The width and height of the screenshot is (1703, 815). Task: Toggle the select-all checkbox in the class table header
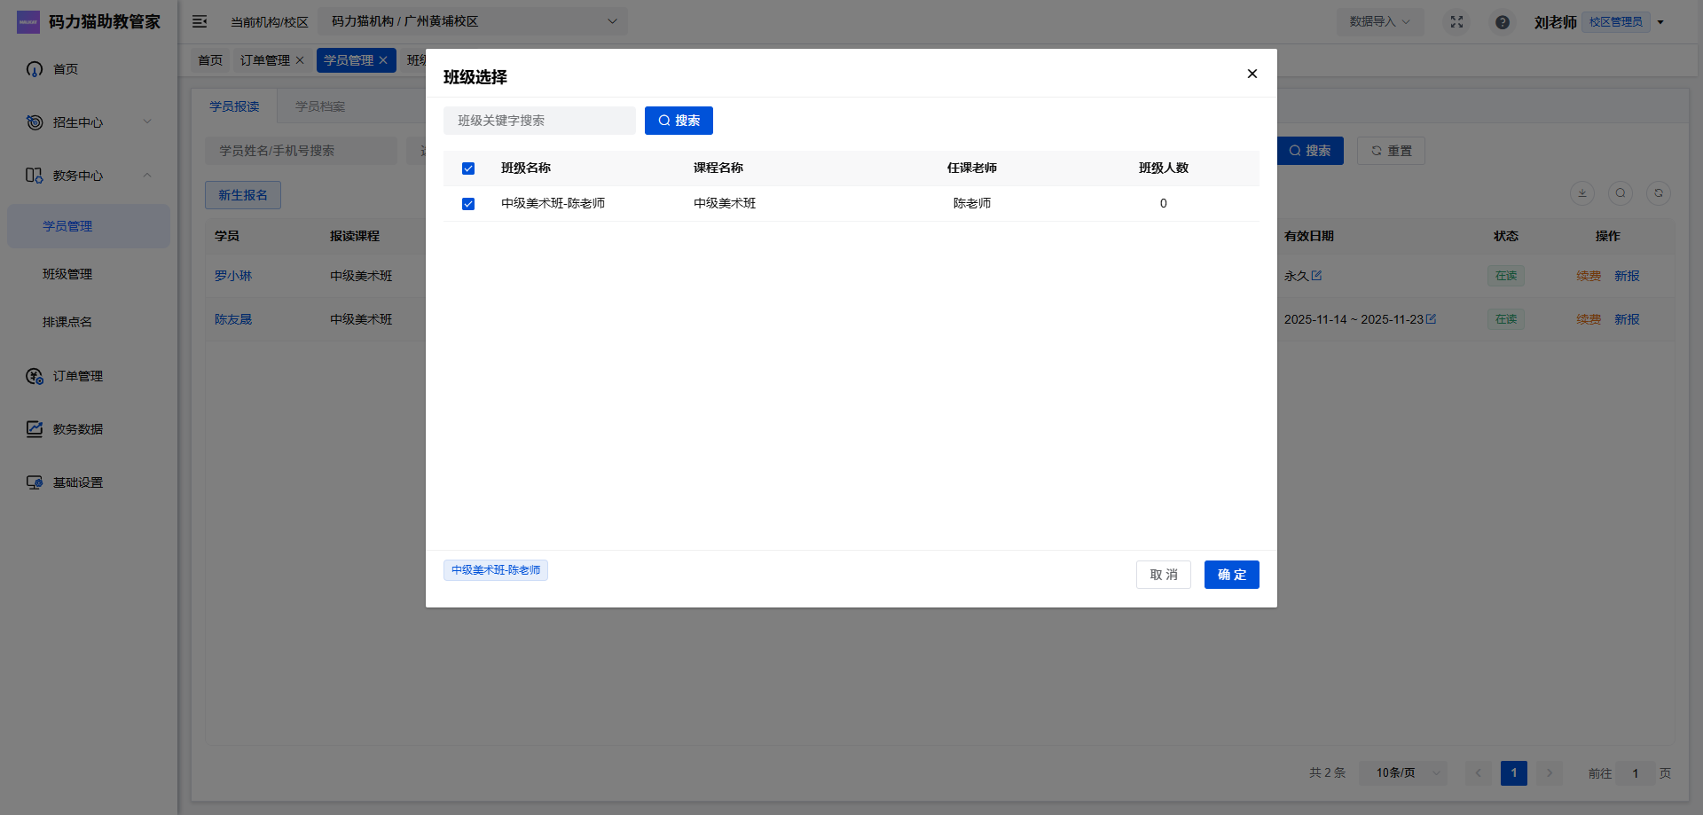click(x=468, y=168)
